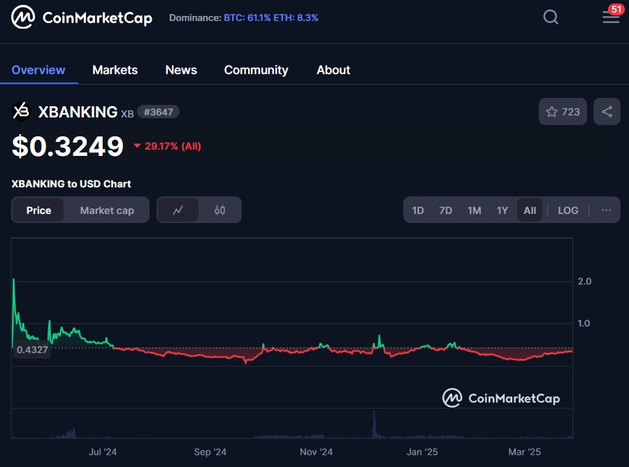
Task: Click the initial price peak on chart
Action: [x=14, y=280]
